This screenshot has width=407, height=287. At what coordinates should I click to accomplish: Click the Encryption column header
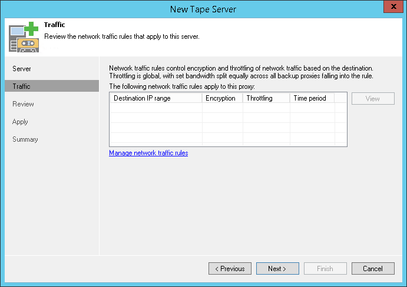click(222, 98)
